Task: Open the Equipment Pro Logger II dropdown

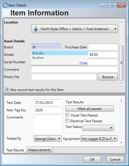Action: point(99,139)
